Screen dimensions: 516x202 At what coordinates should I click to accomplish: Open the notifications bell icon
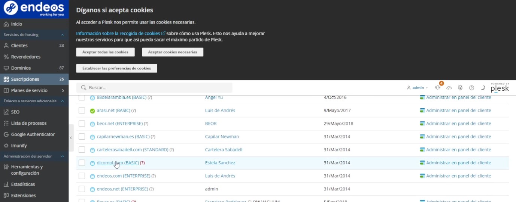tap(438, 88)
